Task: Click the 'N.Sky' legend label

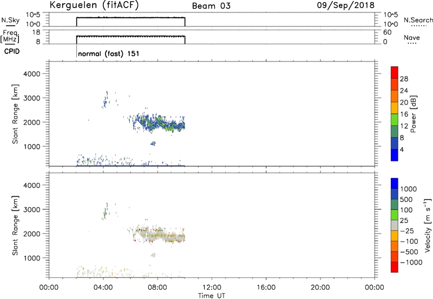Action: [x=10, y=20]
